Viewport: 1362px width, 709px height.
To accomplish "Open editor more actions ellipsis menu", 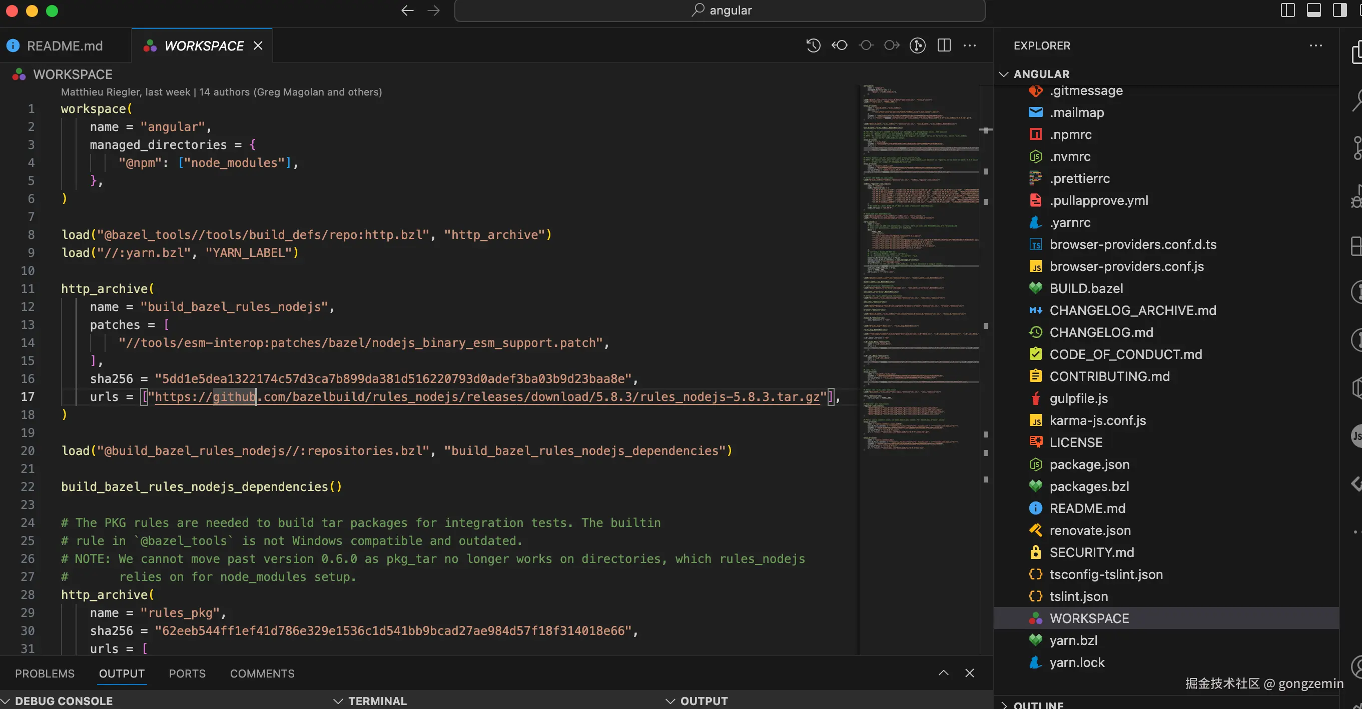I will pyautogui.click(x=970, y=45).
